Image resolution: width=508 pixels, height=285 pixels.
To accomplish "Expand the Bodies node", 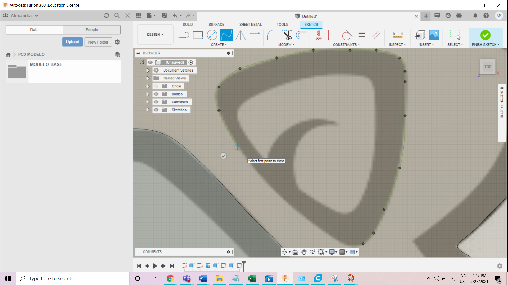I will point(148,94).
